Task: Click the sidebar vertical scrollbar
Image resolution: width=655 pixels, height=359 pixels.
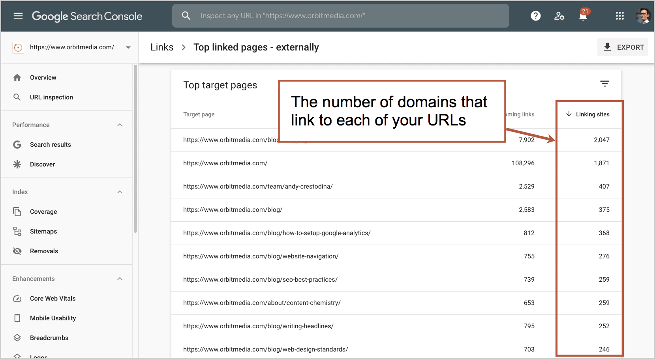Action: click(135, 149)
